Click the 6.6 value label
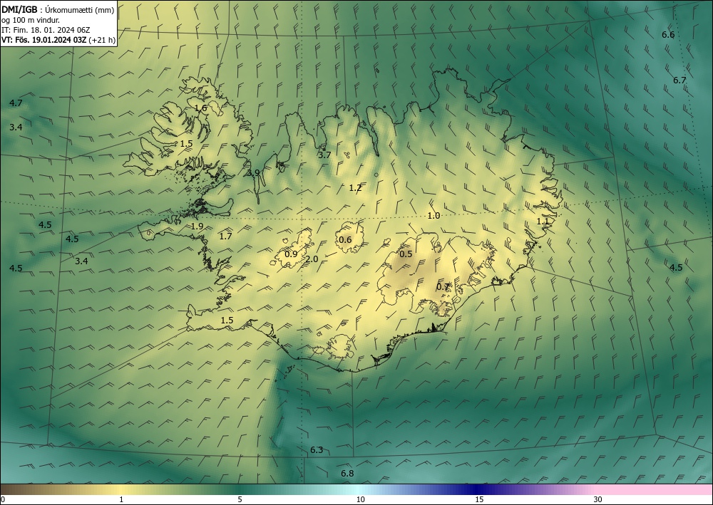Image resolution: width=713 pixels, height=505 pixels. coord(668,35)
